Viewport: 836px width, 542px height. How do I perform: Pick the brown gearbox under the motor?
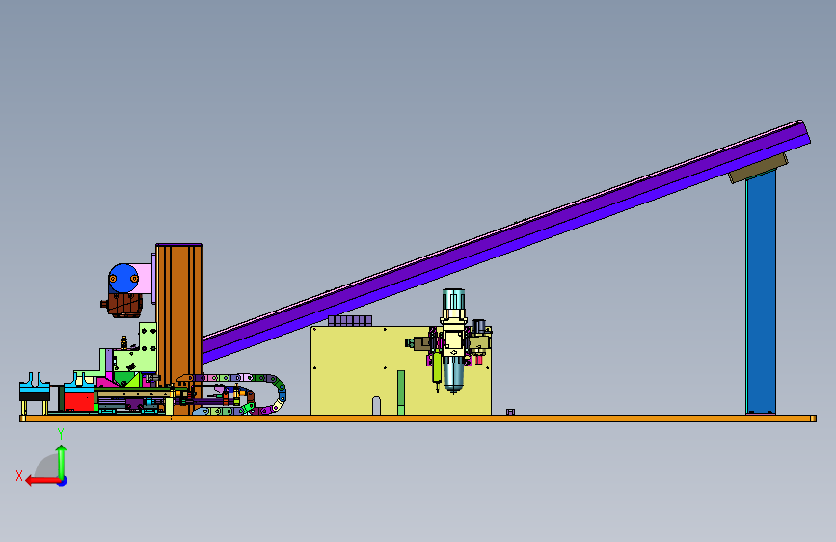[123, 305]
